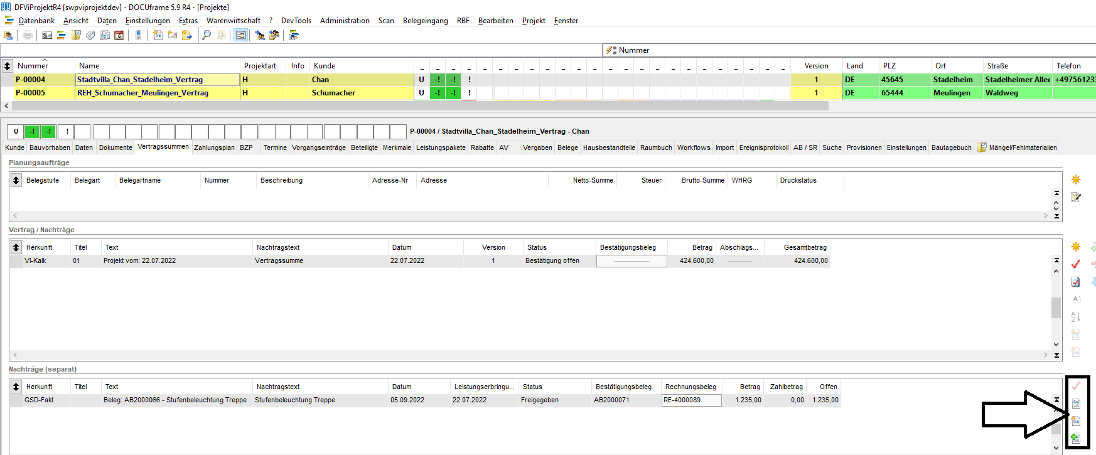Image resolution: width=1096 pixels, height=455 pixels.
Task: Toggle the highlighted form view toolbar icon
Action: [240, 36]
